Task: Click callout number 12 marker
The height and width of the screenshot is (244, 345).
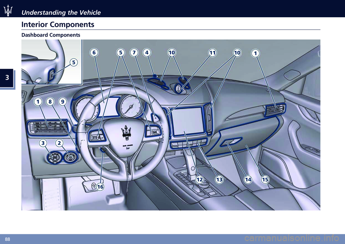Action: click(x=199, y=180)
